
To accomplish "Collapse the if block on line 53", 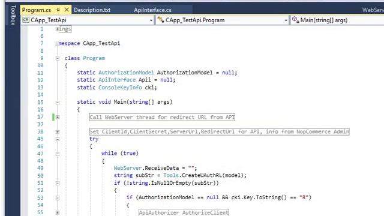I will coord(58,198).
